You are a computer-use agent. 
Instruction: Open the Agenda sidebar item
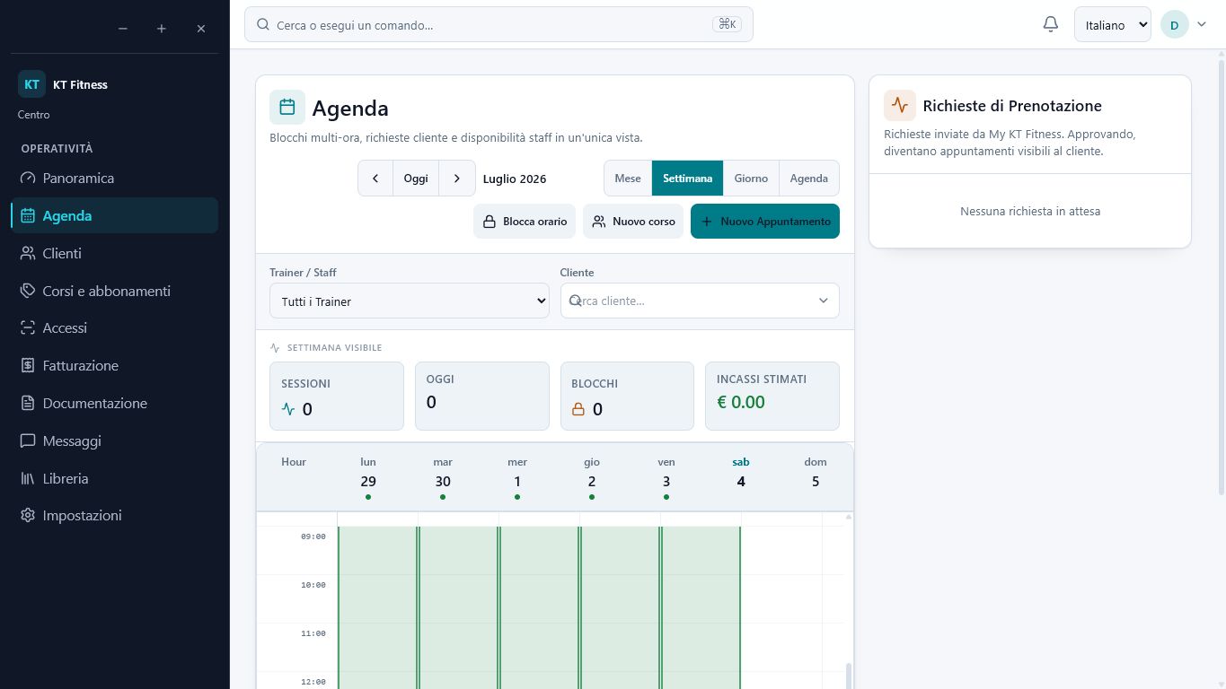114,215
